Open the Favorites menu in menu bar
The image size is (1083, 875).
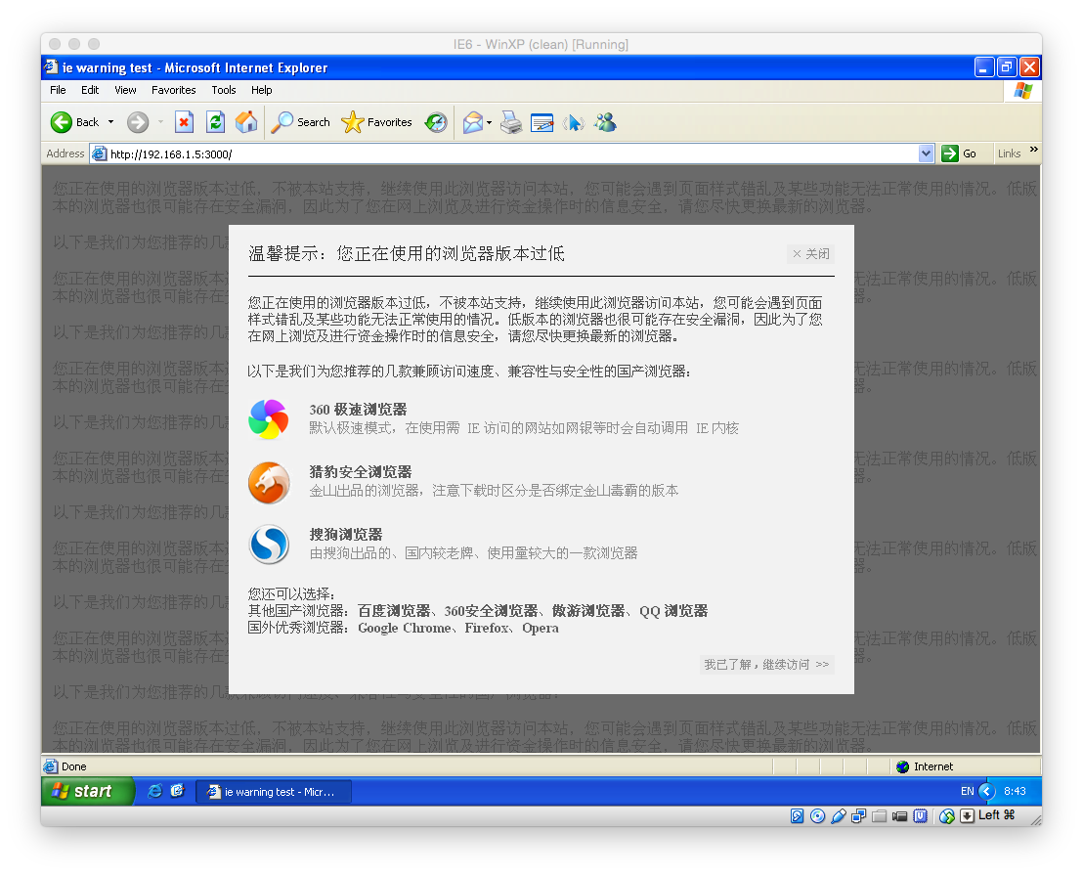[174, 90]
